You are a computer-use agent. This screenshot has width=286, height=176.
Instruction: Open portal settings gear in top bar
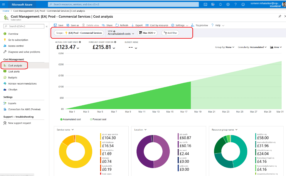click(228, 4)
